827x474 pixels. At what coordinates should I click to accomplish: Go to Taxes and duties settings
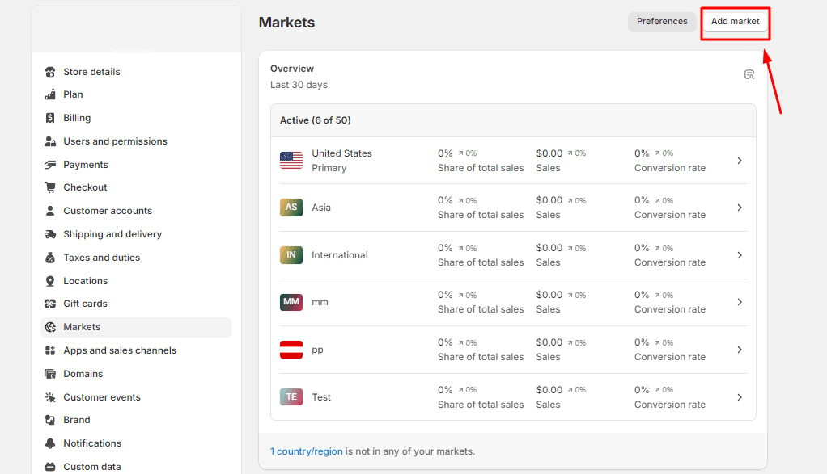point(101,258)
